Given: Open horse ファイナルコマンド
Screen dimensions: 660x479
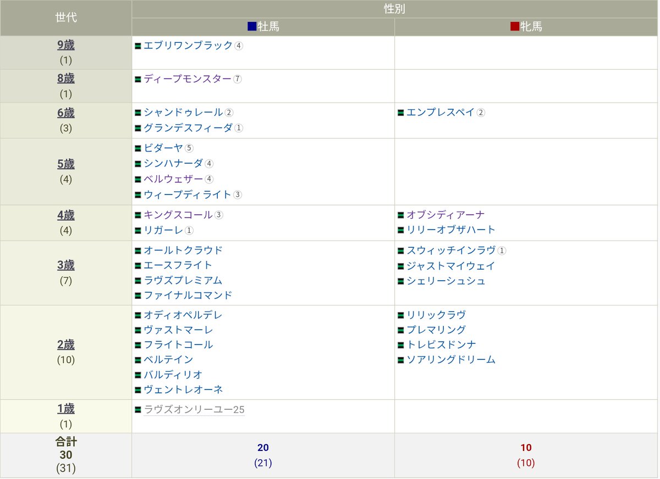Looking at the screenshot, I should click(188, 296).
